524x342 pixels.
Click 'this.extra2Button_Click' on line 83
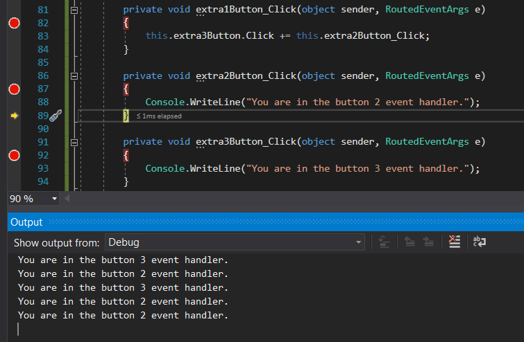pyautogui.click(x=360, y=36)
